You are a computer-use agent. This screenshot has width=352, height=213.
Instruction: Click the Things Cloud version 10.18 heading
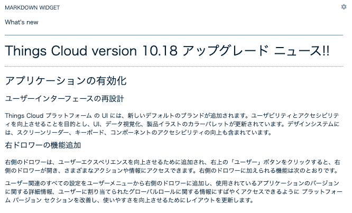(x=167, y=51)
